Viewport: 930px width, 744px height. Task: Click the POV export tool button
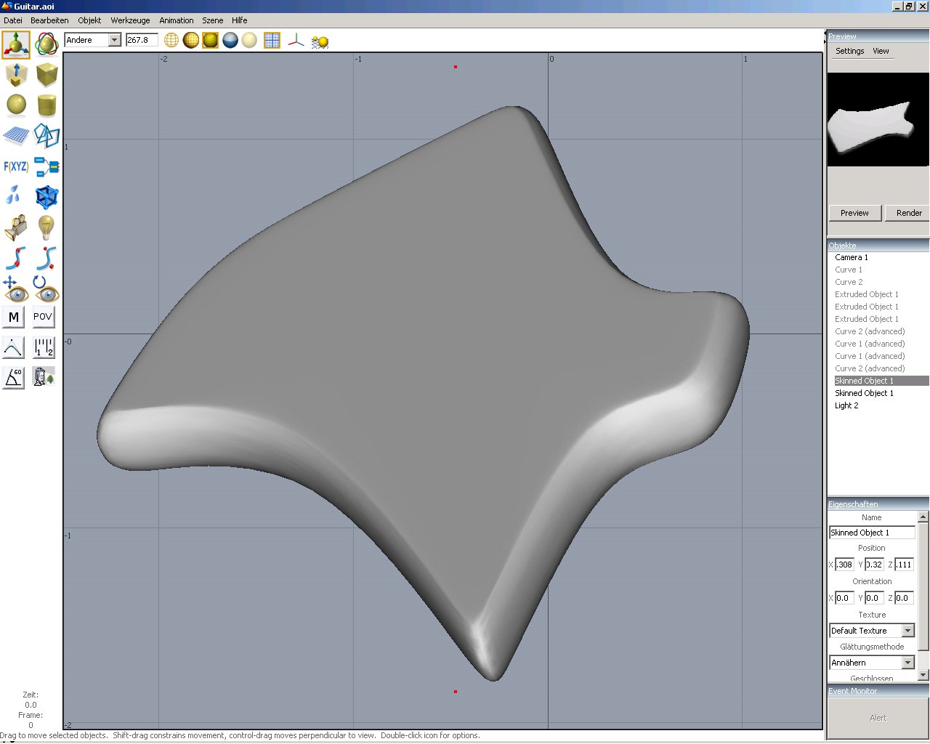coord(43,317)
